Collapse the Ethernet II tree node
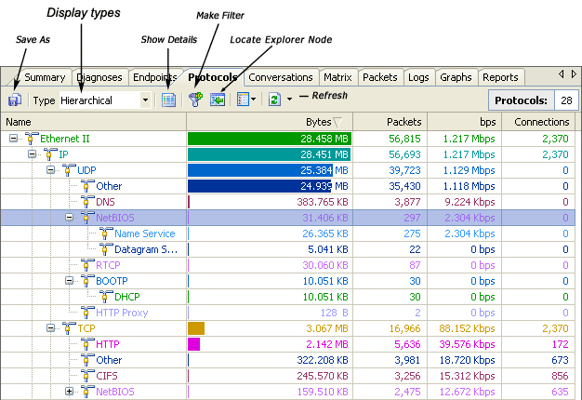 [x=14, y=139]
